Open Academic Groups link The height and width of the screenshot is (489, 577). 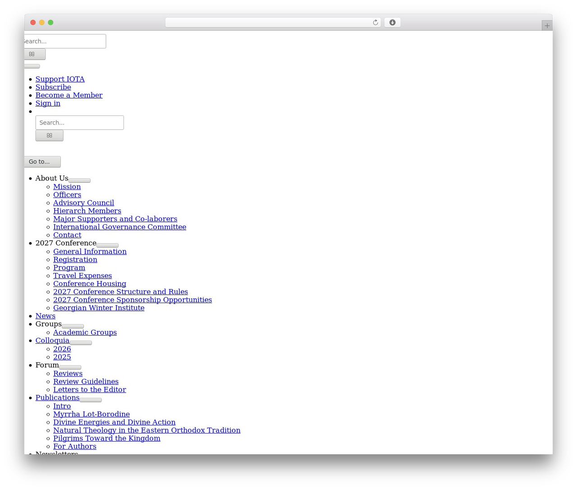(x=85, y=332)
